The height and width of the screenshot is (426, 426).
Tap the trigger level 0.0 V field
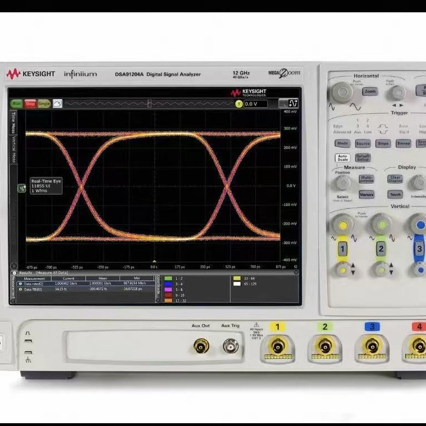[x=255, y=104]
